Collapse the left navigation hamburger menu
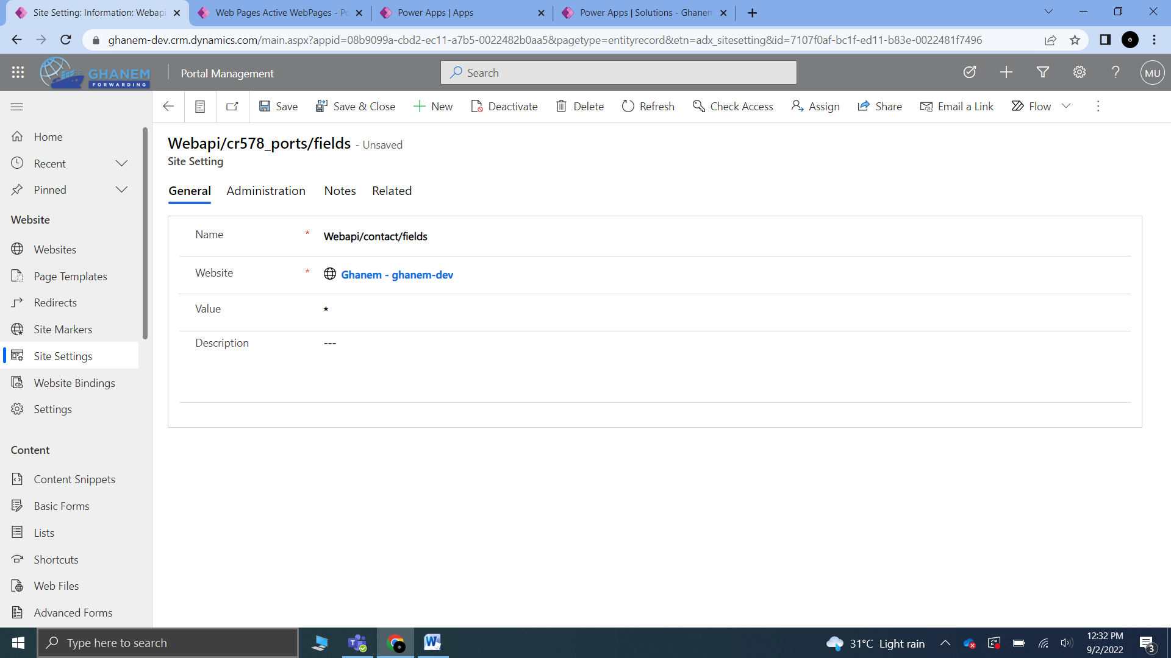Screen dimensions: 1171x658 (x=17, y=107)
